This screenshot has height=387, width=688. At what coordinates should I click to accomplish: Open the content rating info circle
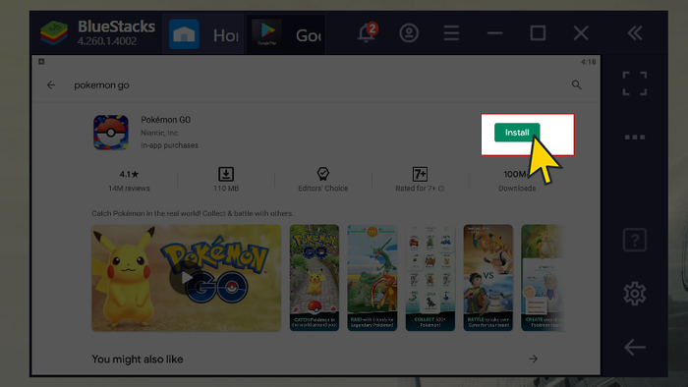pyautogui.click(x=441, y=189)
